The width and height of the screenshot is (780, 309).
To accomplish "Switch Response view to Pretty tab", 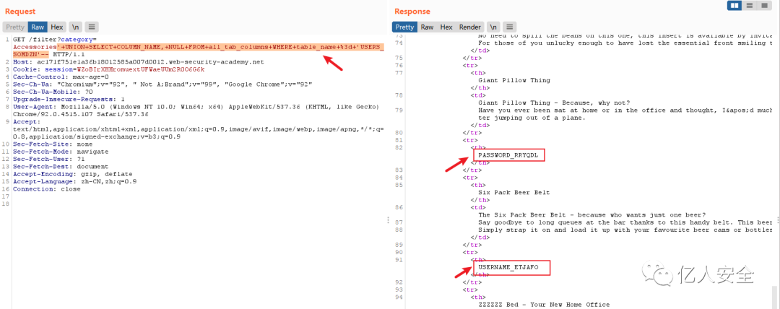I will click(405, 27).
